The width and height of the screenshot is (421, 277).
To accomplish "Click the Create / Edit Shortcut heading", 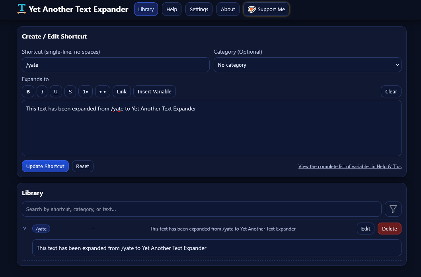I will (54, 37).
